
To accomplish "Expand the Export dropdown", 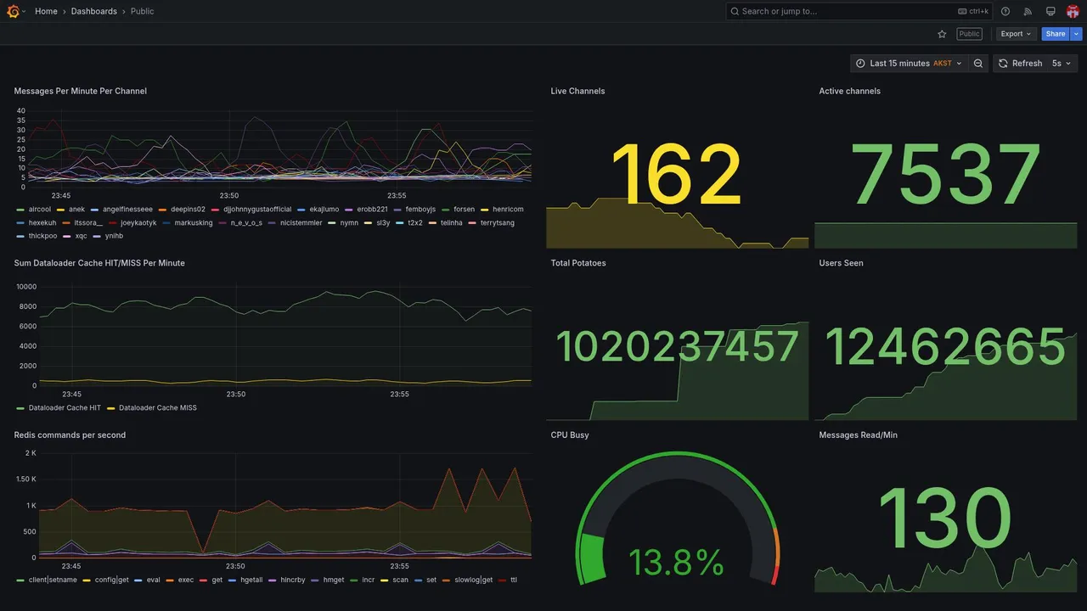I will 1016,34.
